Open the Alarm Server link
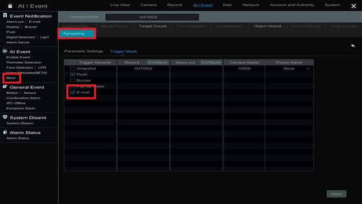Viewport: 362px width, 204px height. tap(18, 42)
